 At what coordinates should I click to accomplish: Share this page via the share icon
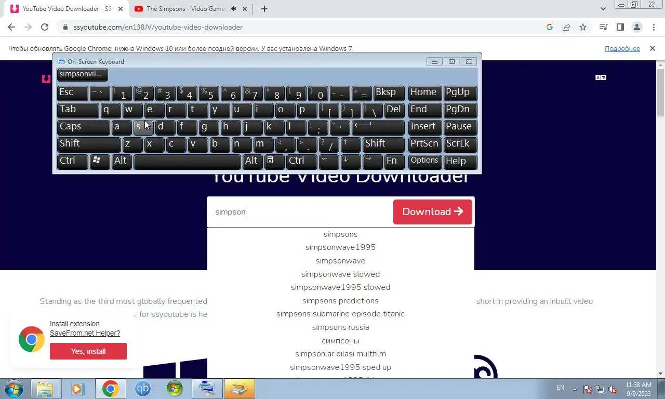point(566,27)
